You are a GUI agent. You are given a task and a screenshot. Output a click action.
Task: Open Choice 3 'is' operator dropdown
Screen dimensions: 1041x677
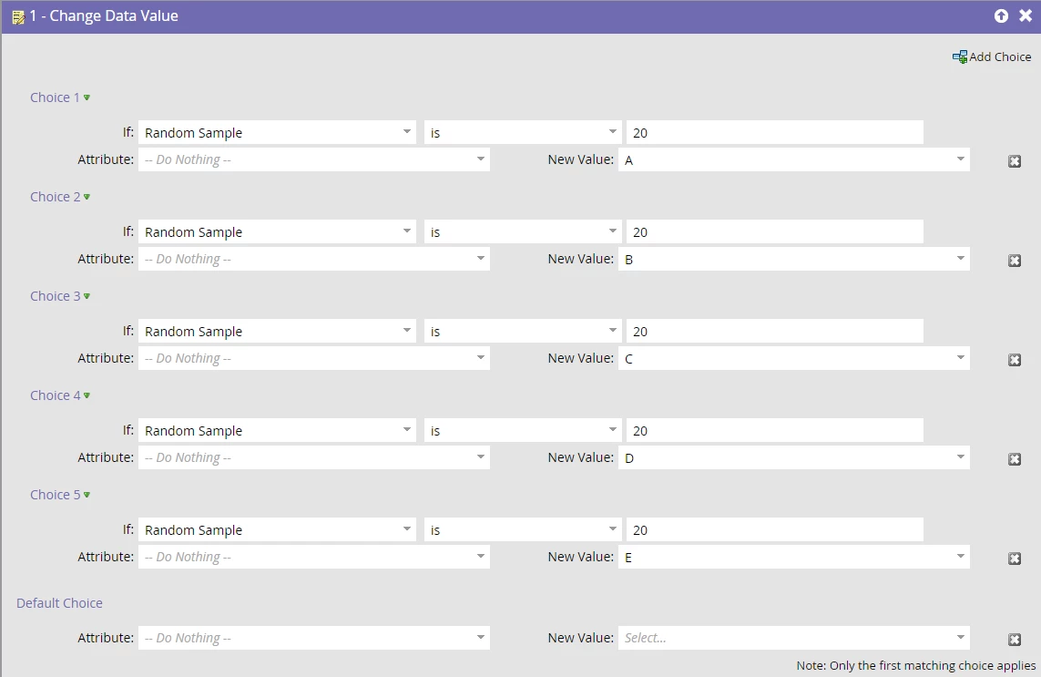(x=523, y=331)
